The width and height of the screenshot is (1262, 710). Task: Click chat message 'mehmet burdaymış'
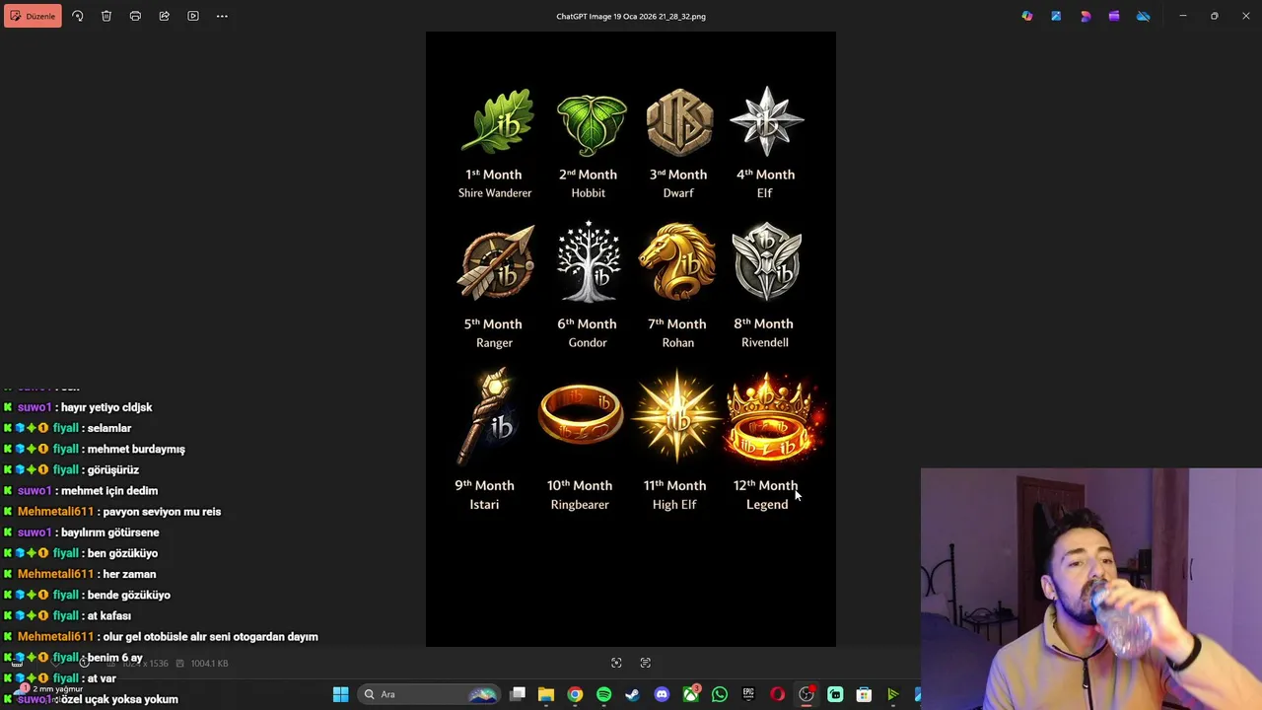(136, 449)
